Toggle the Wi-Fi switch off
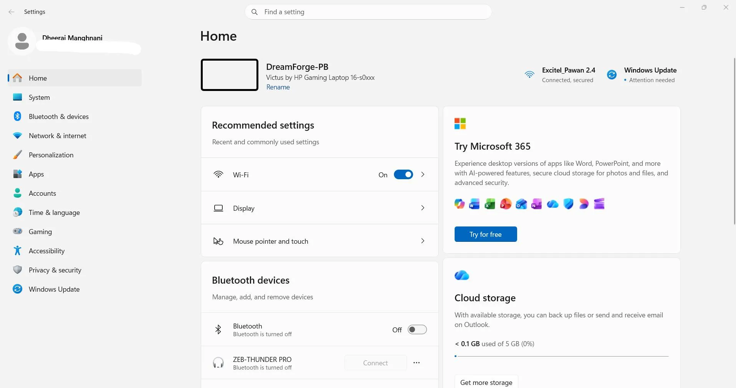Viewport: 736px width, 388px height. (x=403, y=175)
